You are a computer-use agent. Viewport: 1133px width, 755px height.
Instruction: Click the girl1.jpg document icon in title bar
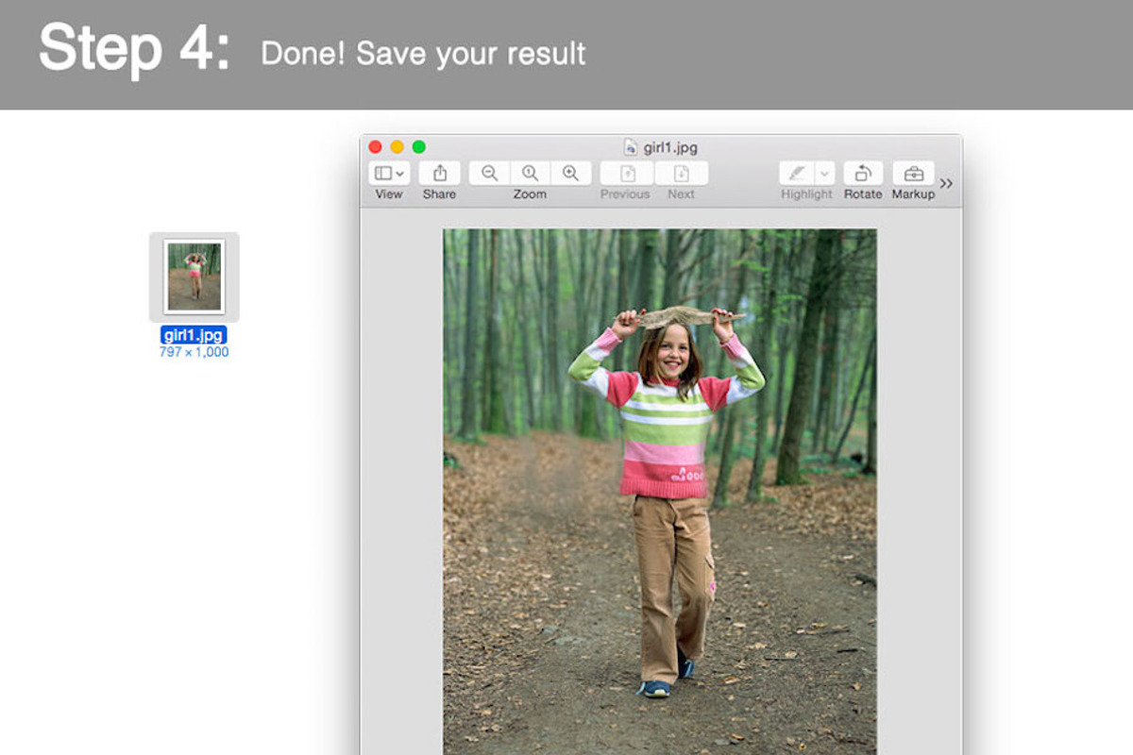pyautogui.click(x=631, y=146)
